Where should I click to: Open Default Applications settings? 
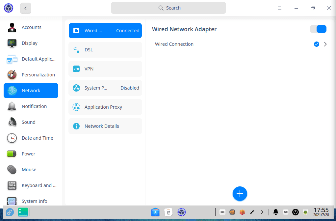31,59
